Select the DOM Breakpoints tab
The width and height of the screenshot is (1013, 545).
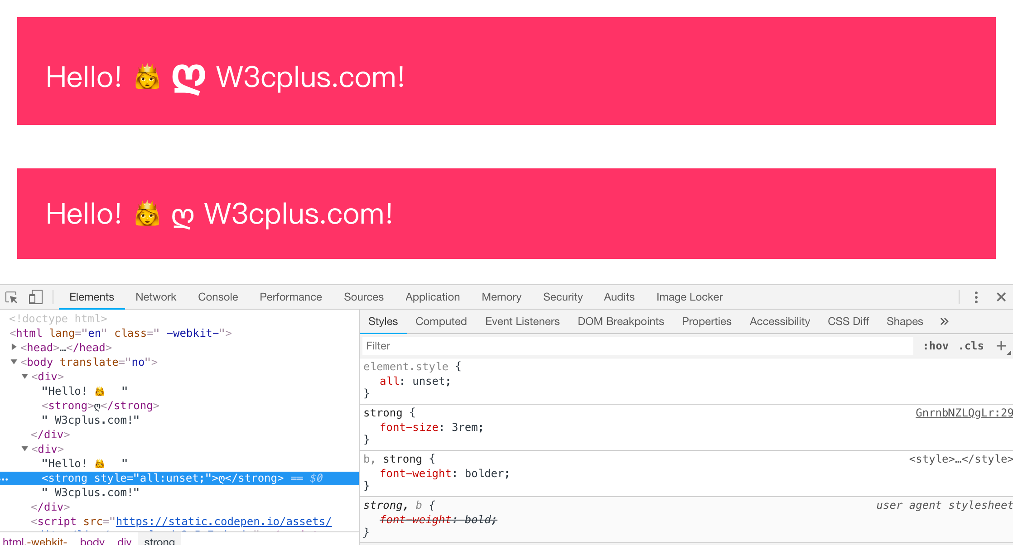point(621,321)
